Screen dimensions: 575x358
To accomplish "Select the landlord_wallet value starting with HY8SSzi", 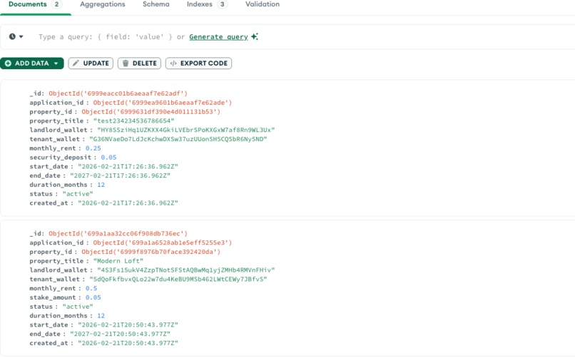I will pos(186,130).
